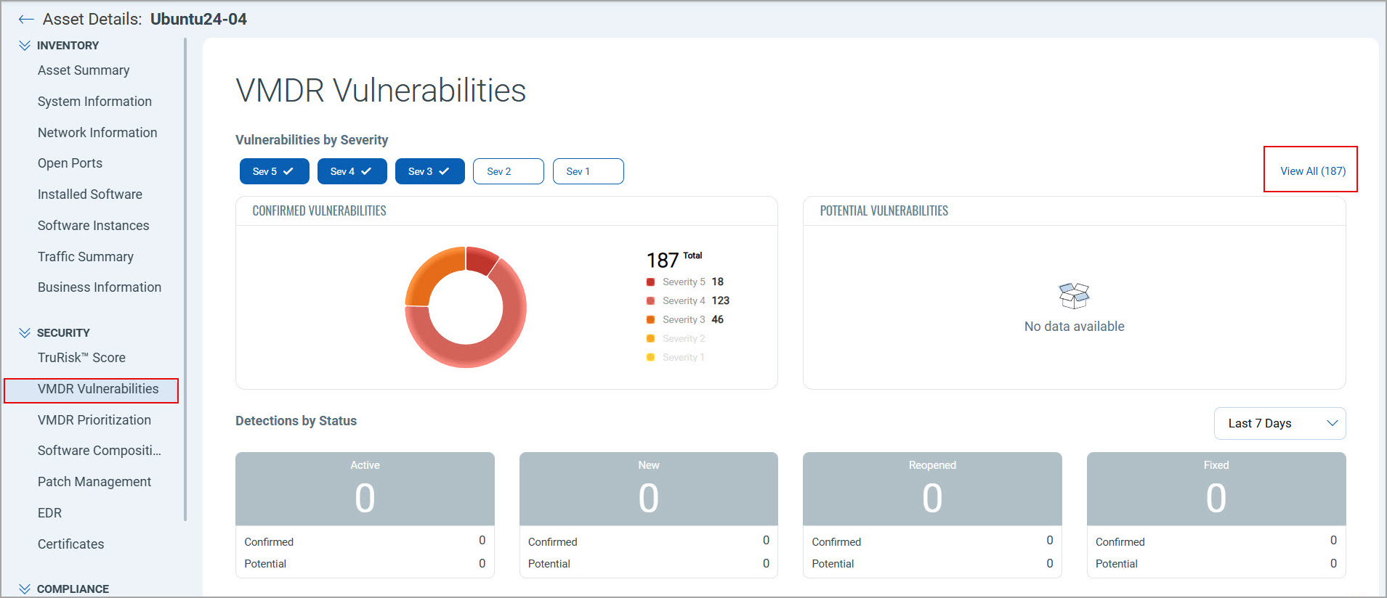Screen dimensions: 1387x598
Task: Go to Patch Management in sidebar
Action: pos(94,482)
